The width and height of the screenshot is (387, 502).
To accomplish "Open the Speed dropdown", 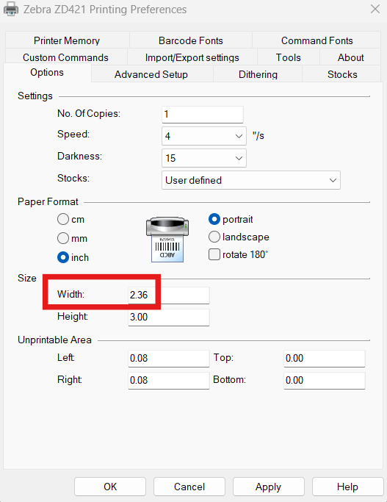I will (x=204, y=136).
